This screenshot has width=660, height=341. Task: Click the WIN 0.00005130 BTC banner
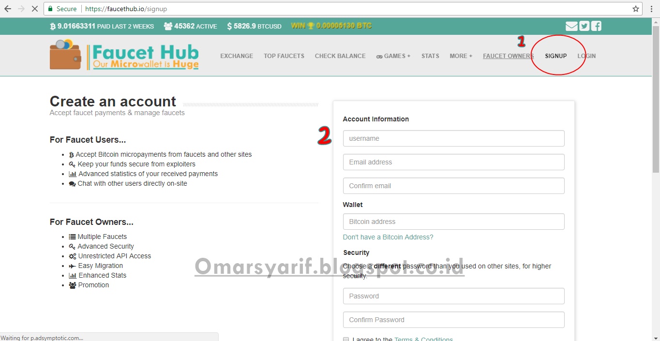331,26
